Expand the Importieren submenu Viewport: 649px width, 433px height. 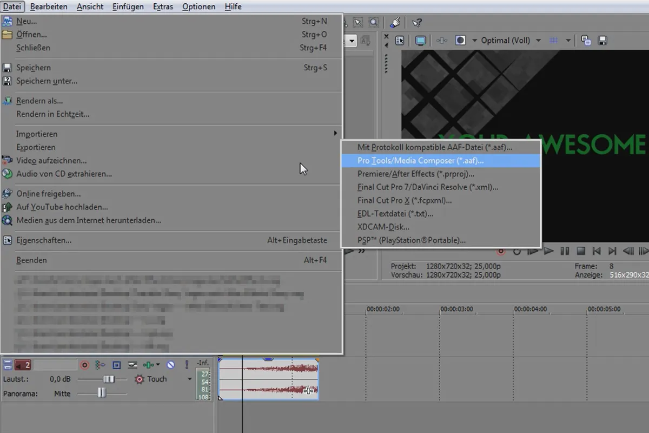point(171,134)
